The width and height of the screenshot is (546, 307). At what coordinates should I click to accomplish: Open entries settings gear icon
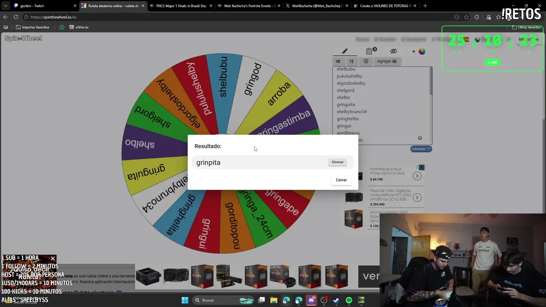coord(366,61)
